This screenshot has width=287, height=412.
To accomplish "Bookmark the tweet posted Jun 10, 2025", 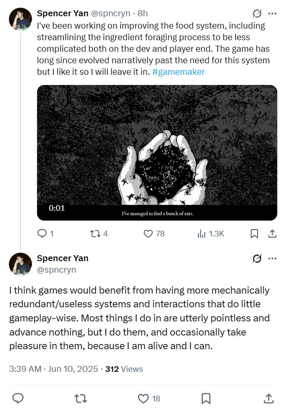I will [x=206, y=398].
